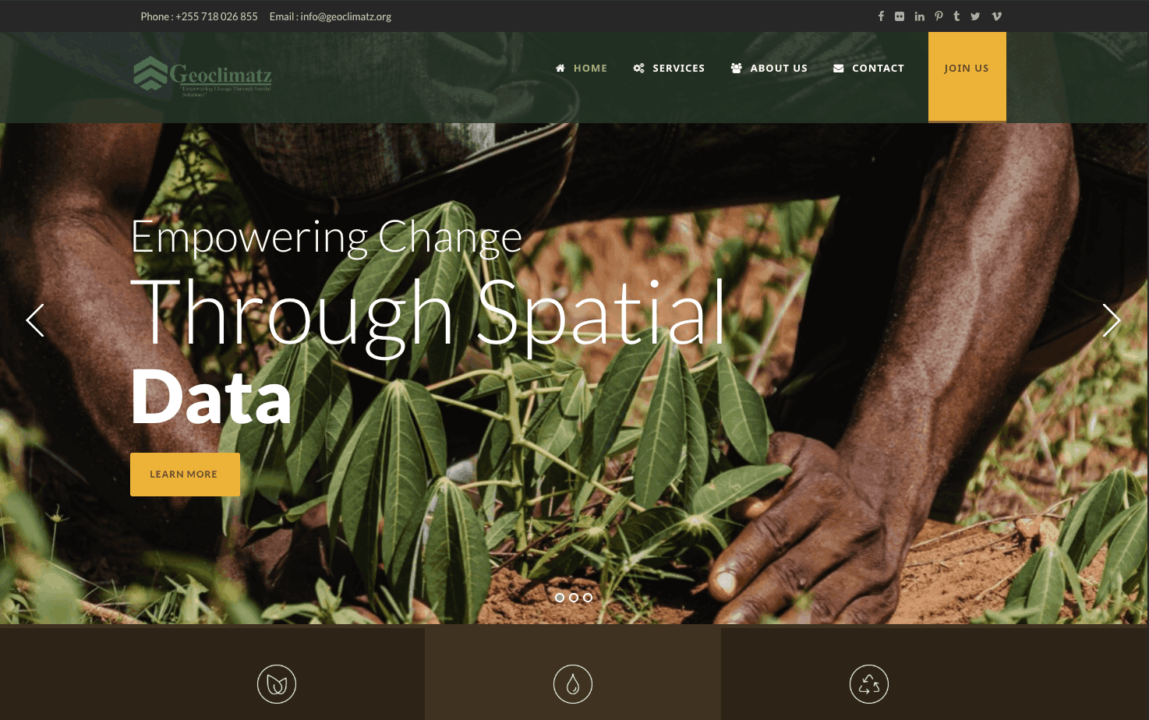The image size is (1149, 720).
Task: Open the Pinterest social icon
Action: [939, 16]
